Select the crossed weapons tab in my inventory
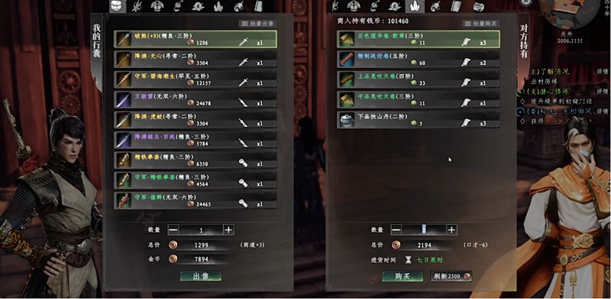Screen dimensions: 611x299 tap(137, 6)
